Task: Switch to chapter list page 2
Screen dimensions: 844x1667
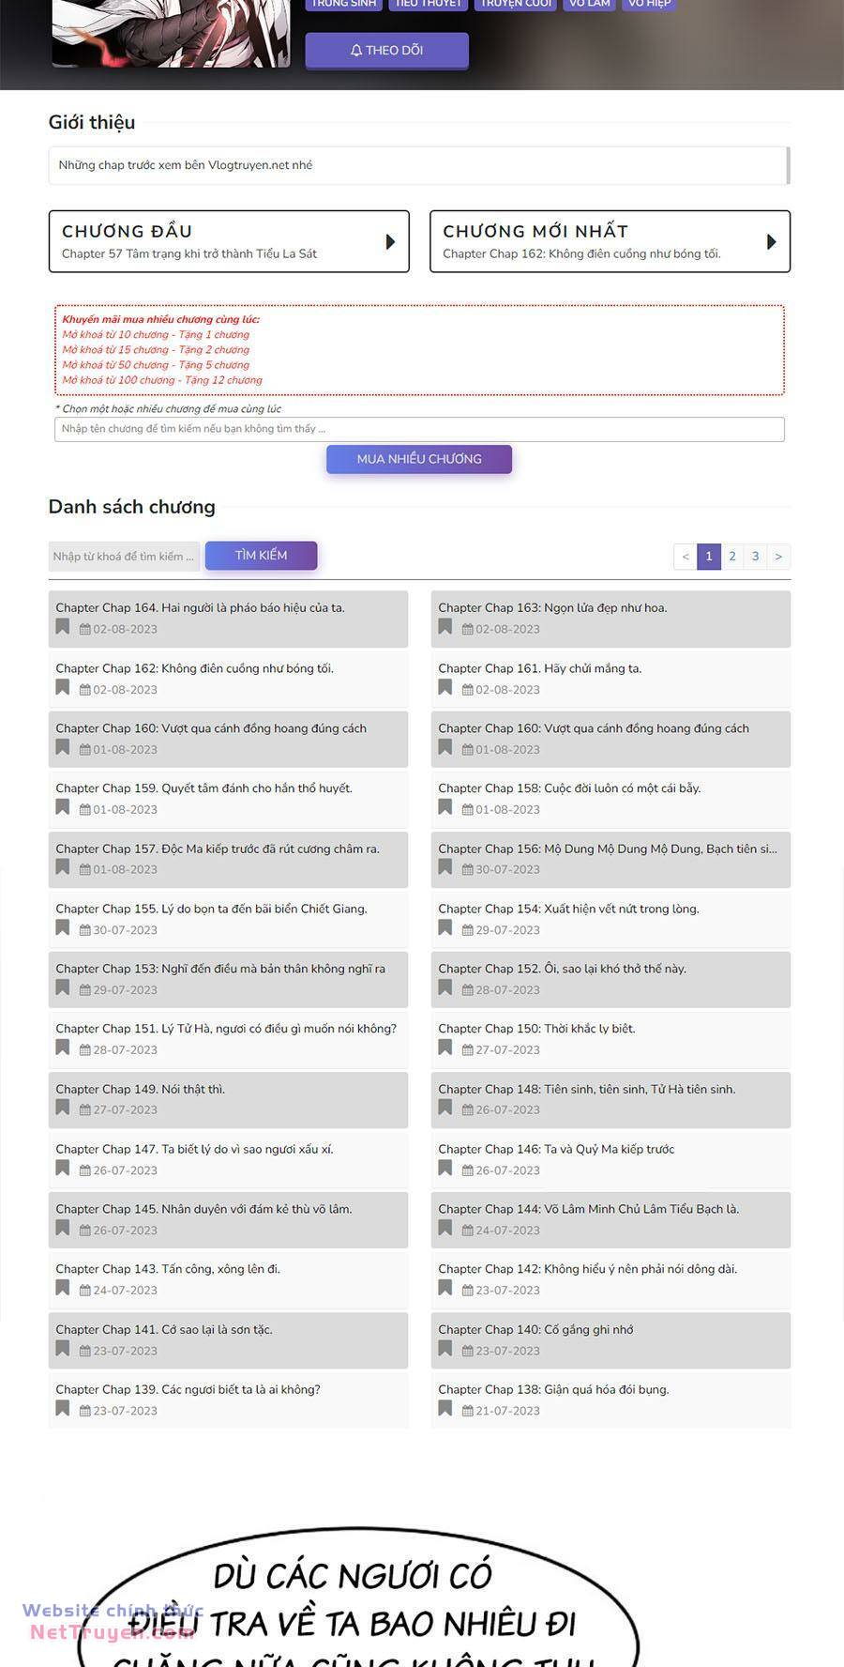Action: [x=732, y=557]
